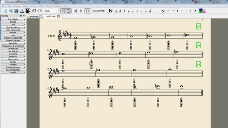228x128 pixels.
Task: Select the 16th note duration
Action: pyautogui.click(x=124, y=11)
